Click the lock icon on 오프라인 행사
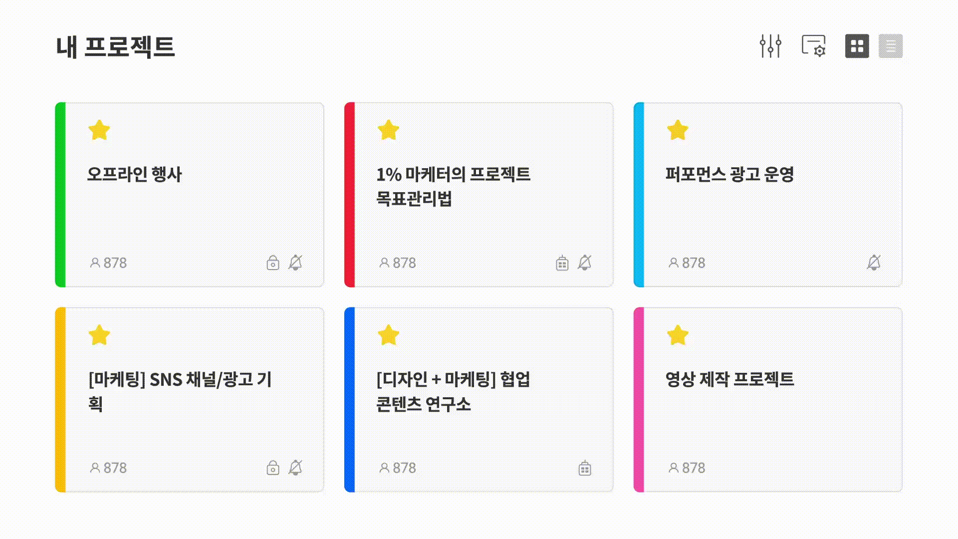Viewport: 958px width, 539px height. 273,263
